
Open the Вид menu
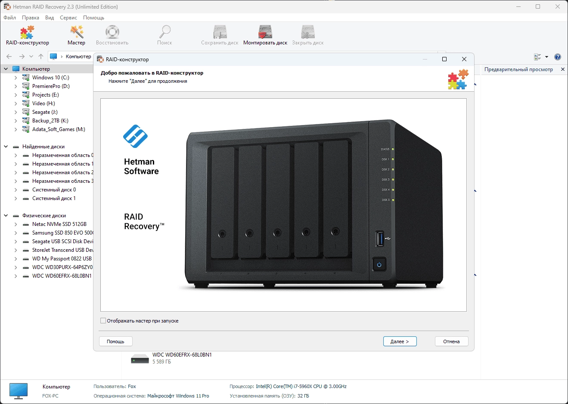pos(50,18)
